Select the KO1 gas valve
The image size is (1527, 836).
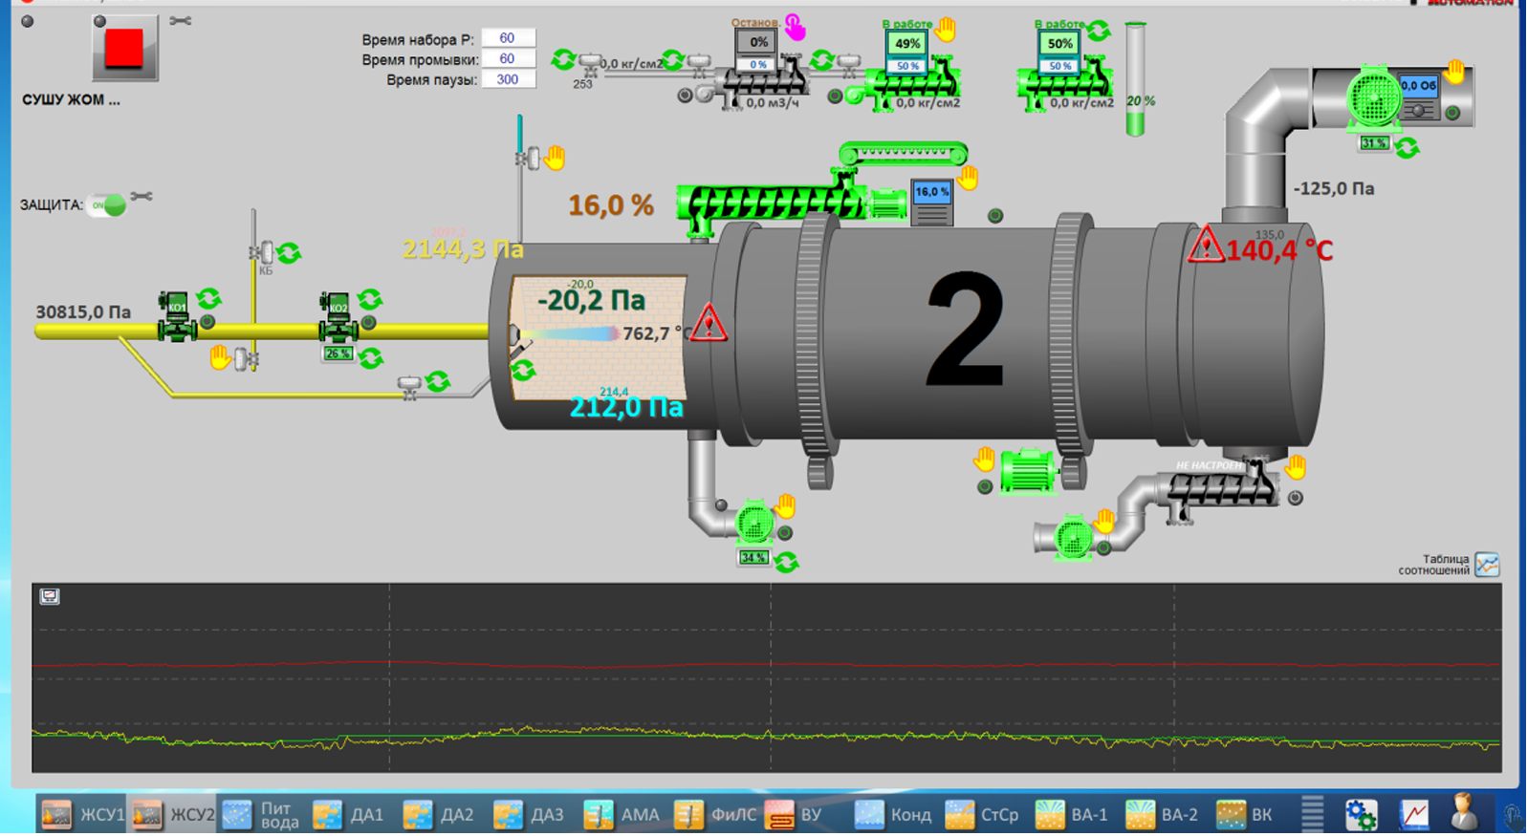coord(177,316)
